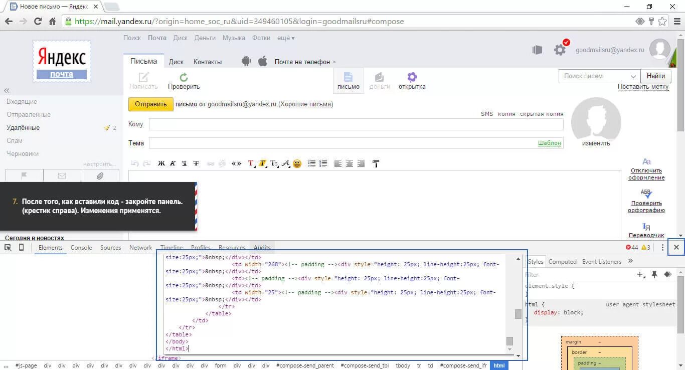Screen dimensions: 685x370
Task: Open font family dropdown
Action: [286, 163]
